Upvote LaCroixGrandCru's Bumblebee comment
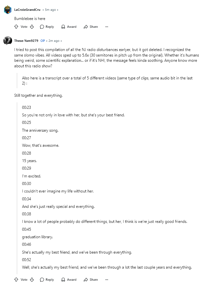 pyautogui.click(x=16, y=27)
